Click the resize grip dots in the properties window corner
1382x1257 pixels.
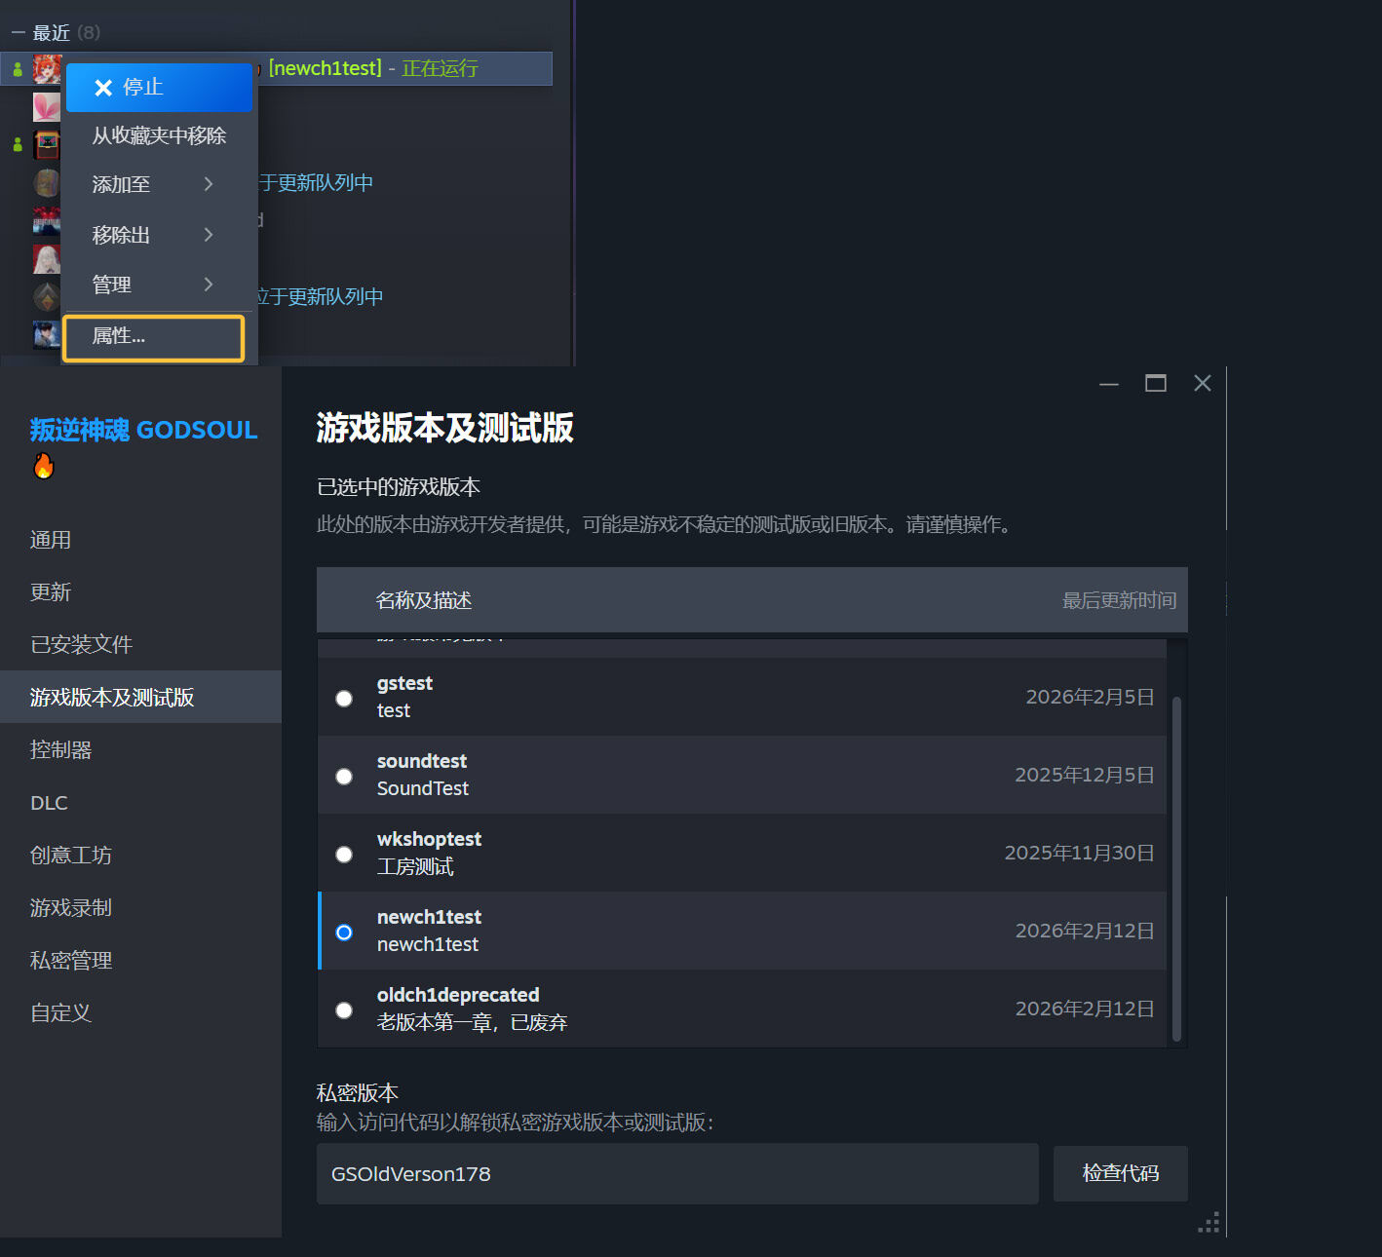[x=1209, y=1224]
